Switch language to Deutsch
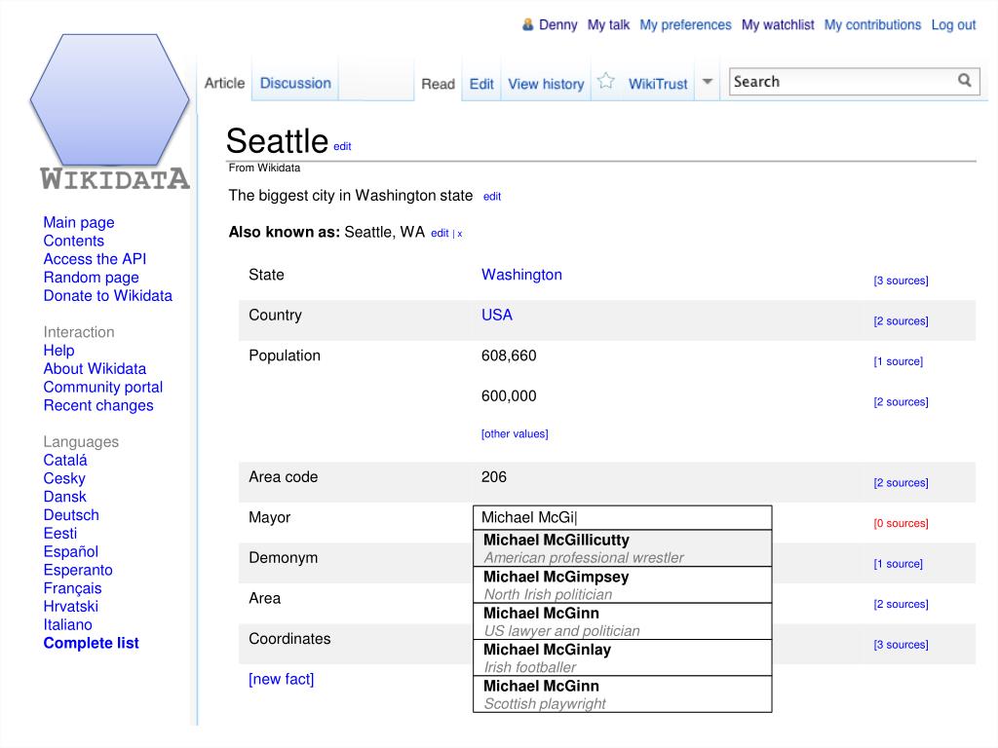 (x=71, y=515)
